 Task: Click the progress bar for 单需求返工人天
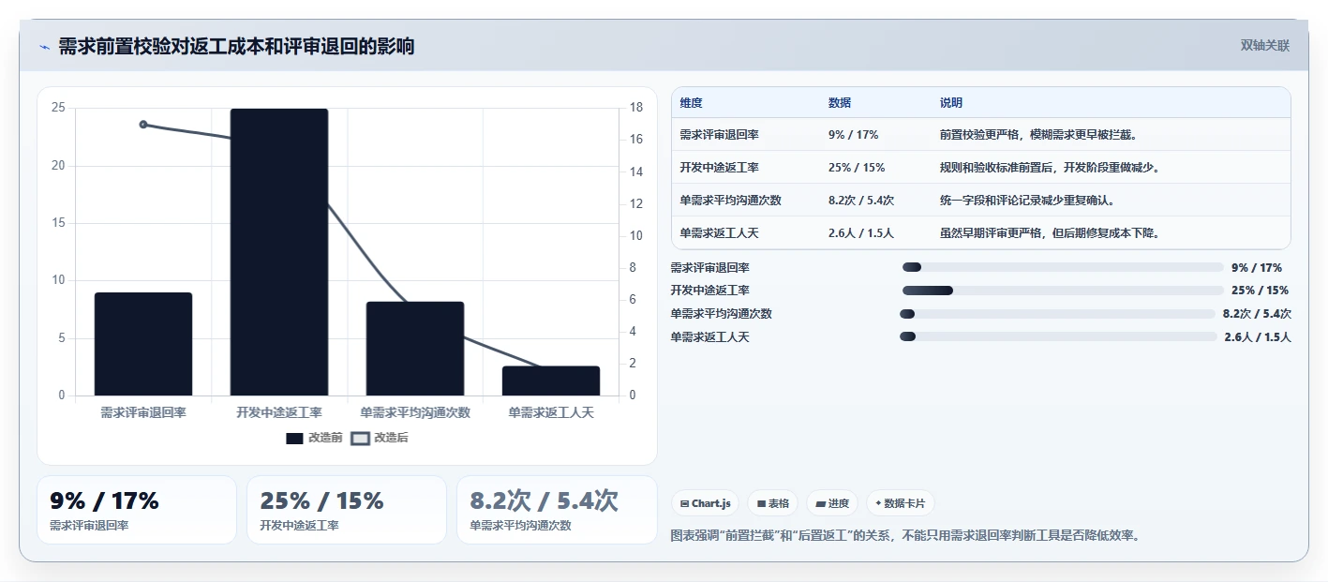1058,336
